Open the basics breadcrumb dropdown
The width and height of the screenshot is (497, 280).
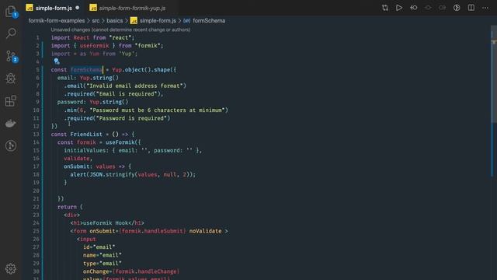pyautogui.click(x=114, y=21)
